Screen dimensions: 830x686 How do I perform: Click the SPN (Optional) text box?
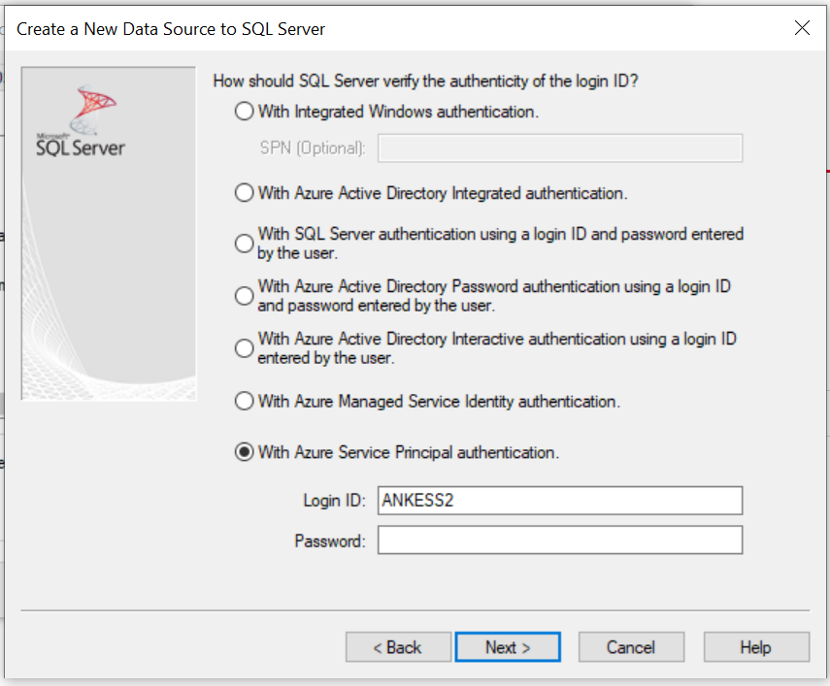pyautogui.click(x=559, y=148)
